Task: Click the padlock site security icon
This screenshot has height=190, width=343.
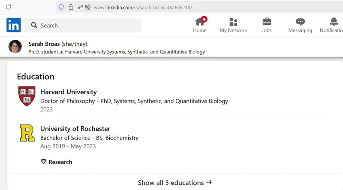Action: (71, 7)
